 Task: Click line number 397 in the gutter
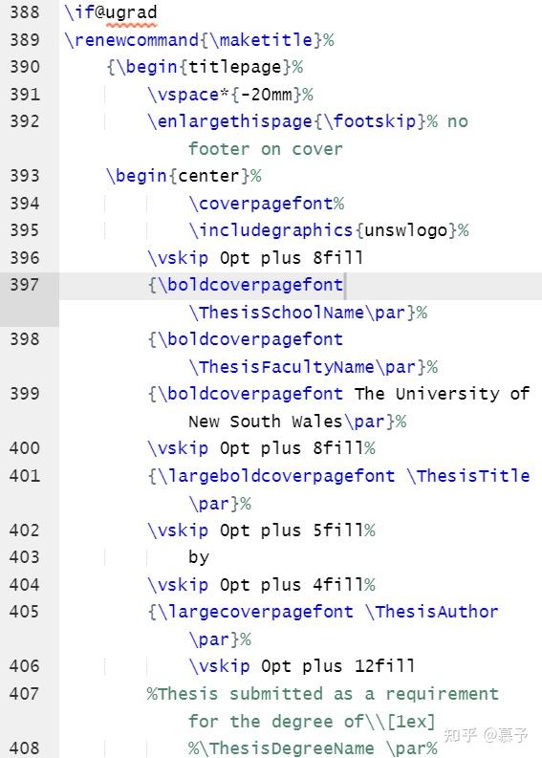tap(24, 285)
